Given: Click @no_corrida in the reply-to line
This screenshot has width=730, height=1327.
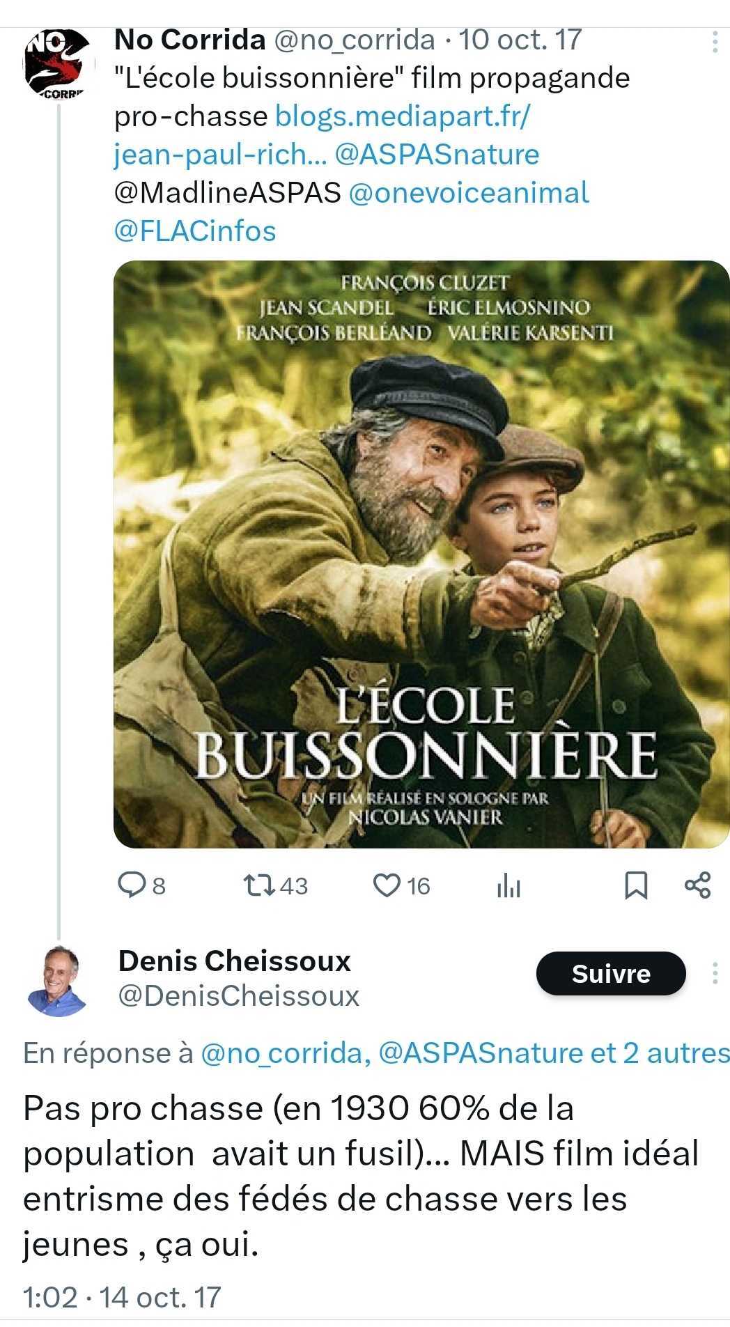Looking at the screenshot, I should 281,1053.
